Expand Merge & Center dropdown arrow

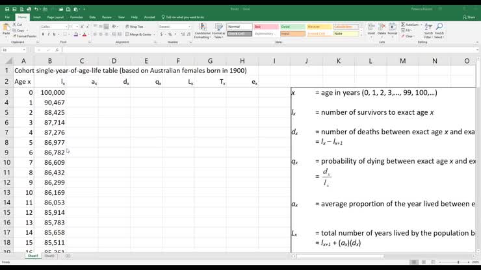[154, 34]
